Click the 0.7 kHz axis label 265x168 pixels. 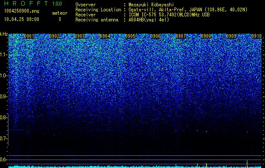tap(4, 139)
